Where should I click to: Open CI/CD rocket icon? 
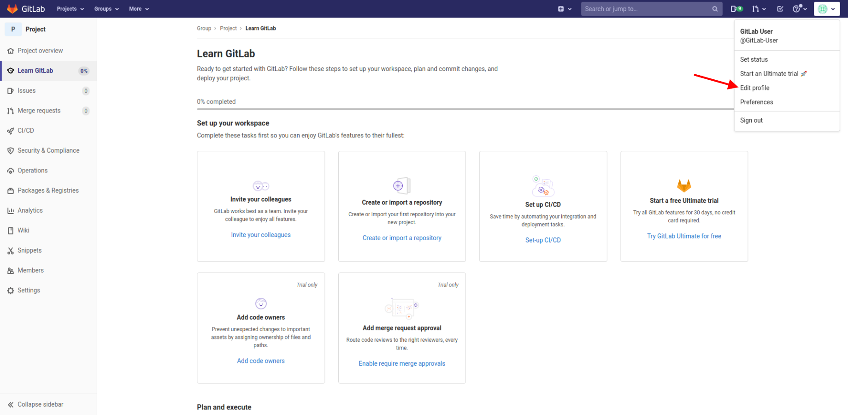coord(11,130)
